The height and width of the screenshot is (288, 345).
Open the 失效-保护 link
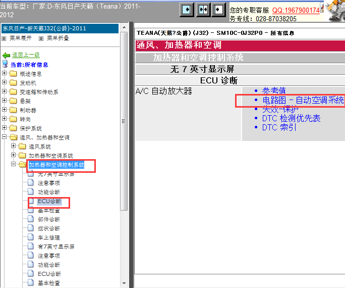click(280, 109)
